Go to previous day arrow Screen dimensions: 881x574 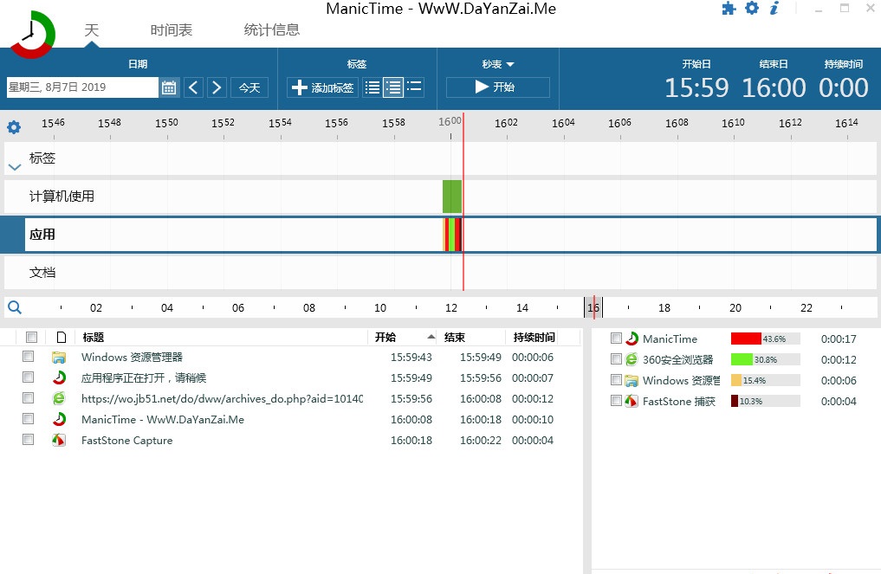coord(194,87)
